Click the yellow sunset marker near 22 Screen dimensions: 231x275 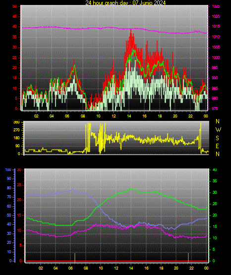[x=188, y=258]
